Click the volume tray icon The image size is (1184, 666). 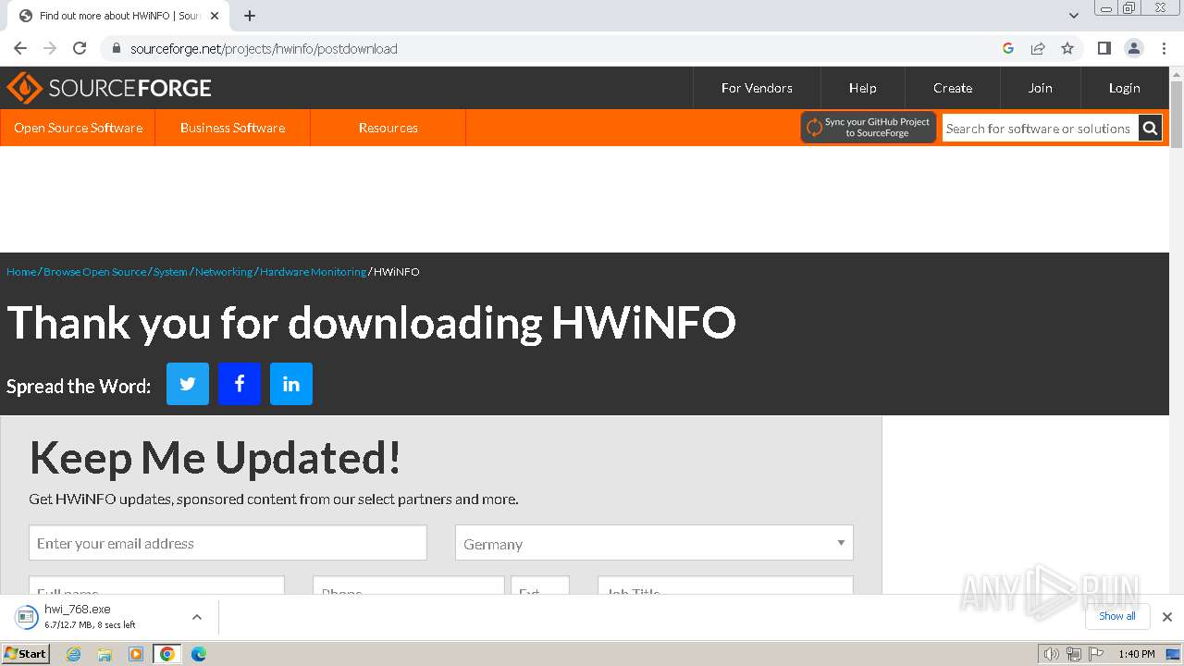point(1051,654)
